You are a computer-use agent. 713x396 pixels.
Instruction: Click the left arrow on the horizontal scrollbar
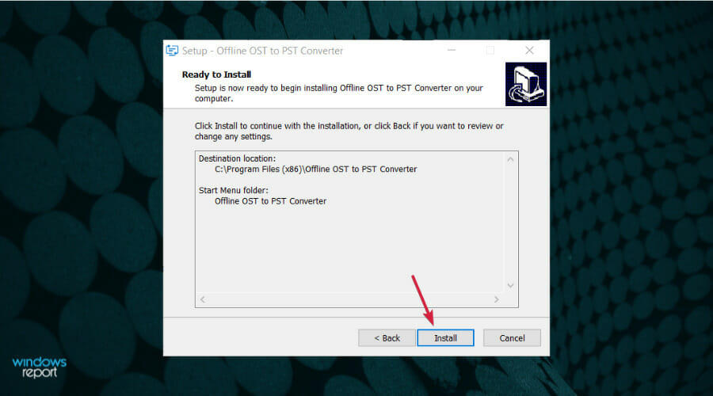[203, 299]
